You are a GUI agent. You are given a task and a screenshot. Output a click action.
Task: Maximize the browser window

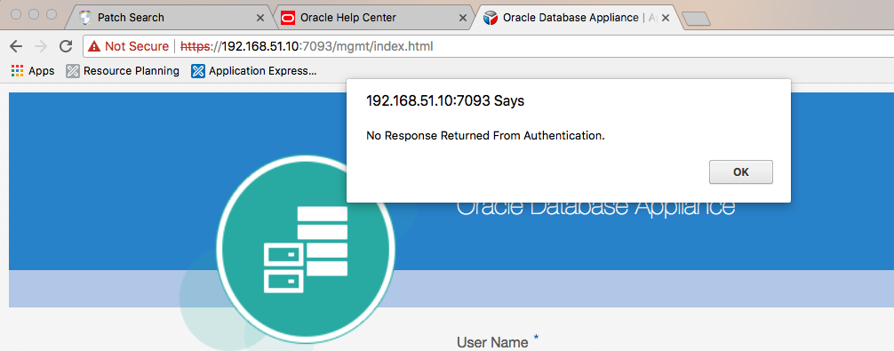(52, 14)
